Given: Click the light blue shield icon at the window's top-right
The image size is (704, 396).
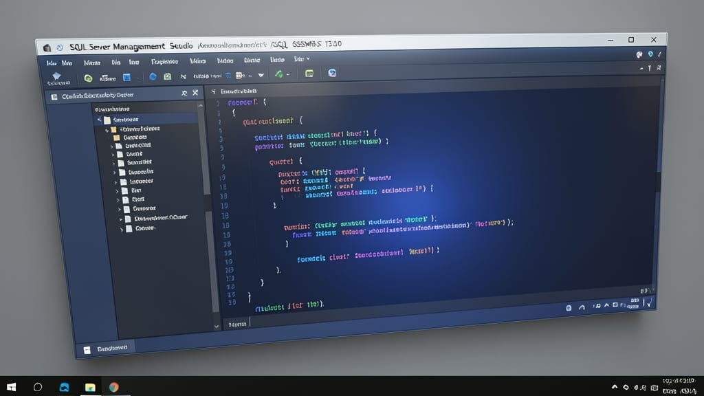Looking at the screenshot, I should [x=650, y=54].
